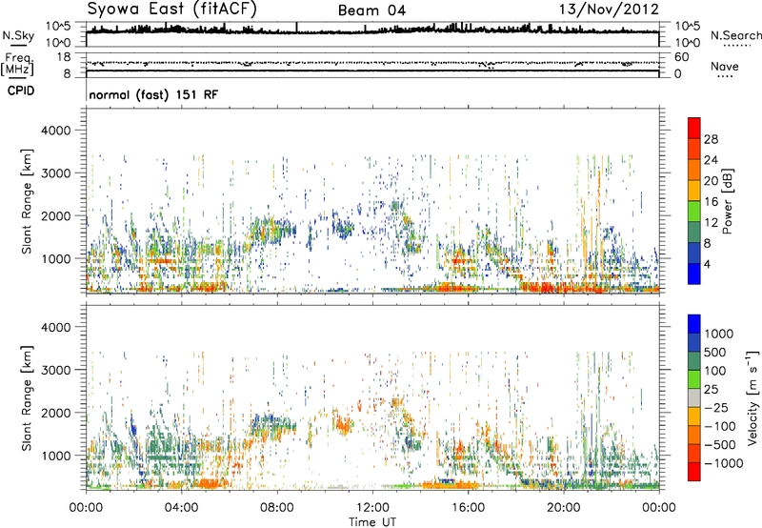Click 'Slant Range [km]' label of velocity panel

coord(27,397)
